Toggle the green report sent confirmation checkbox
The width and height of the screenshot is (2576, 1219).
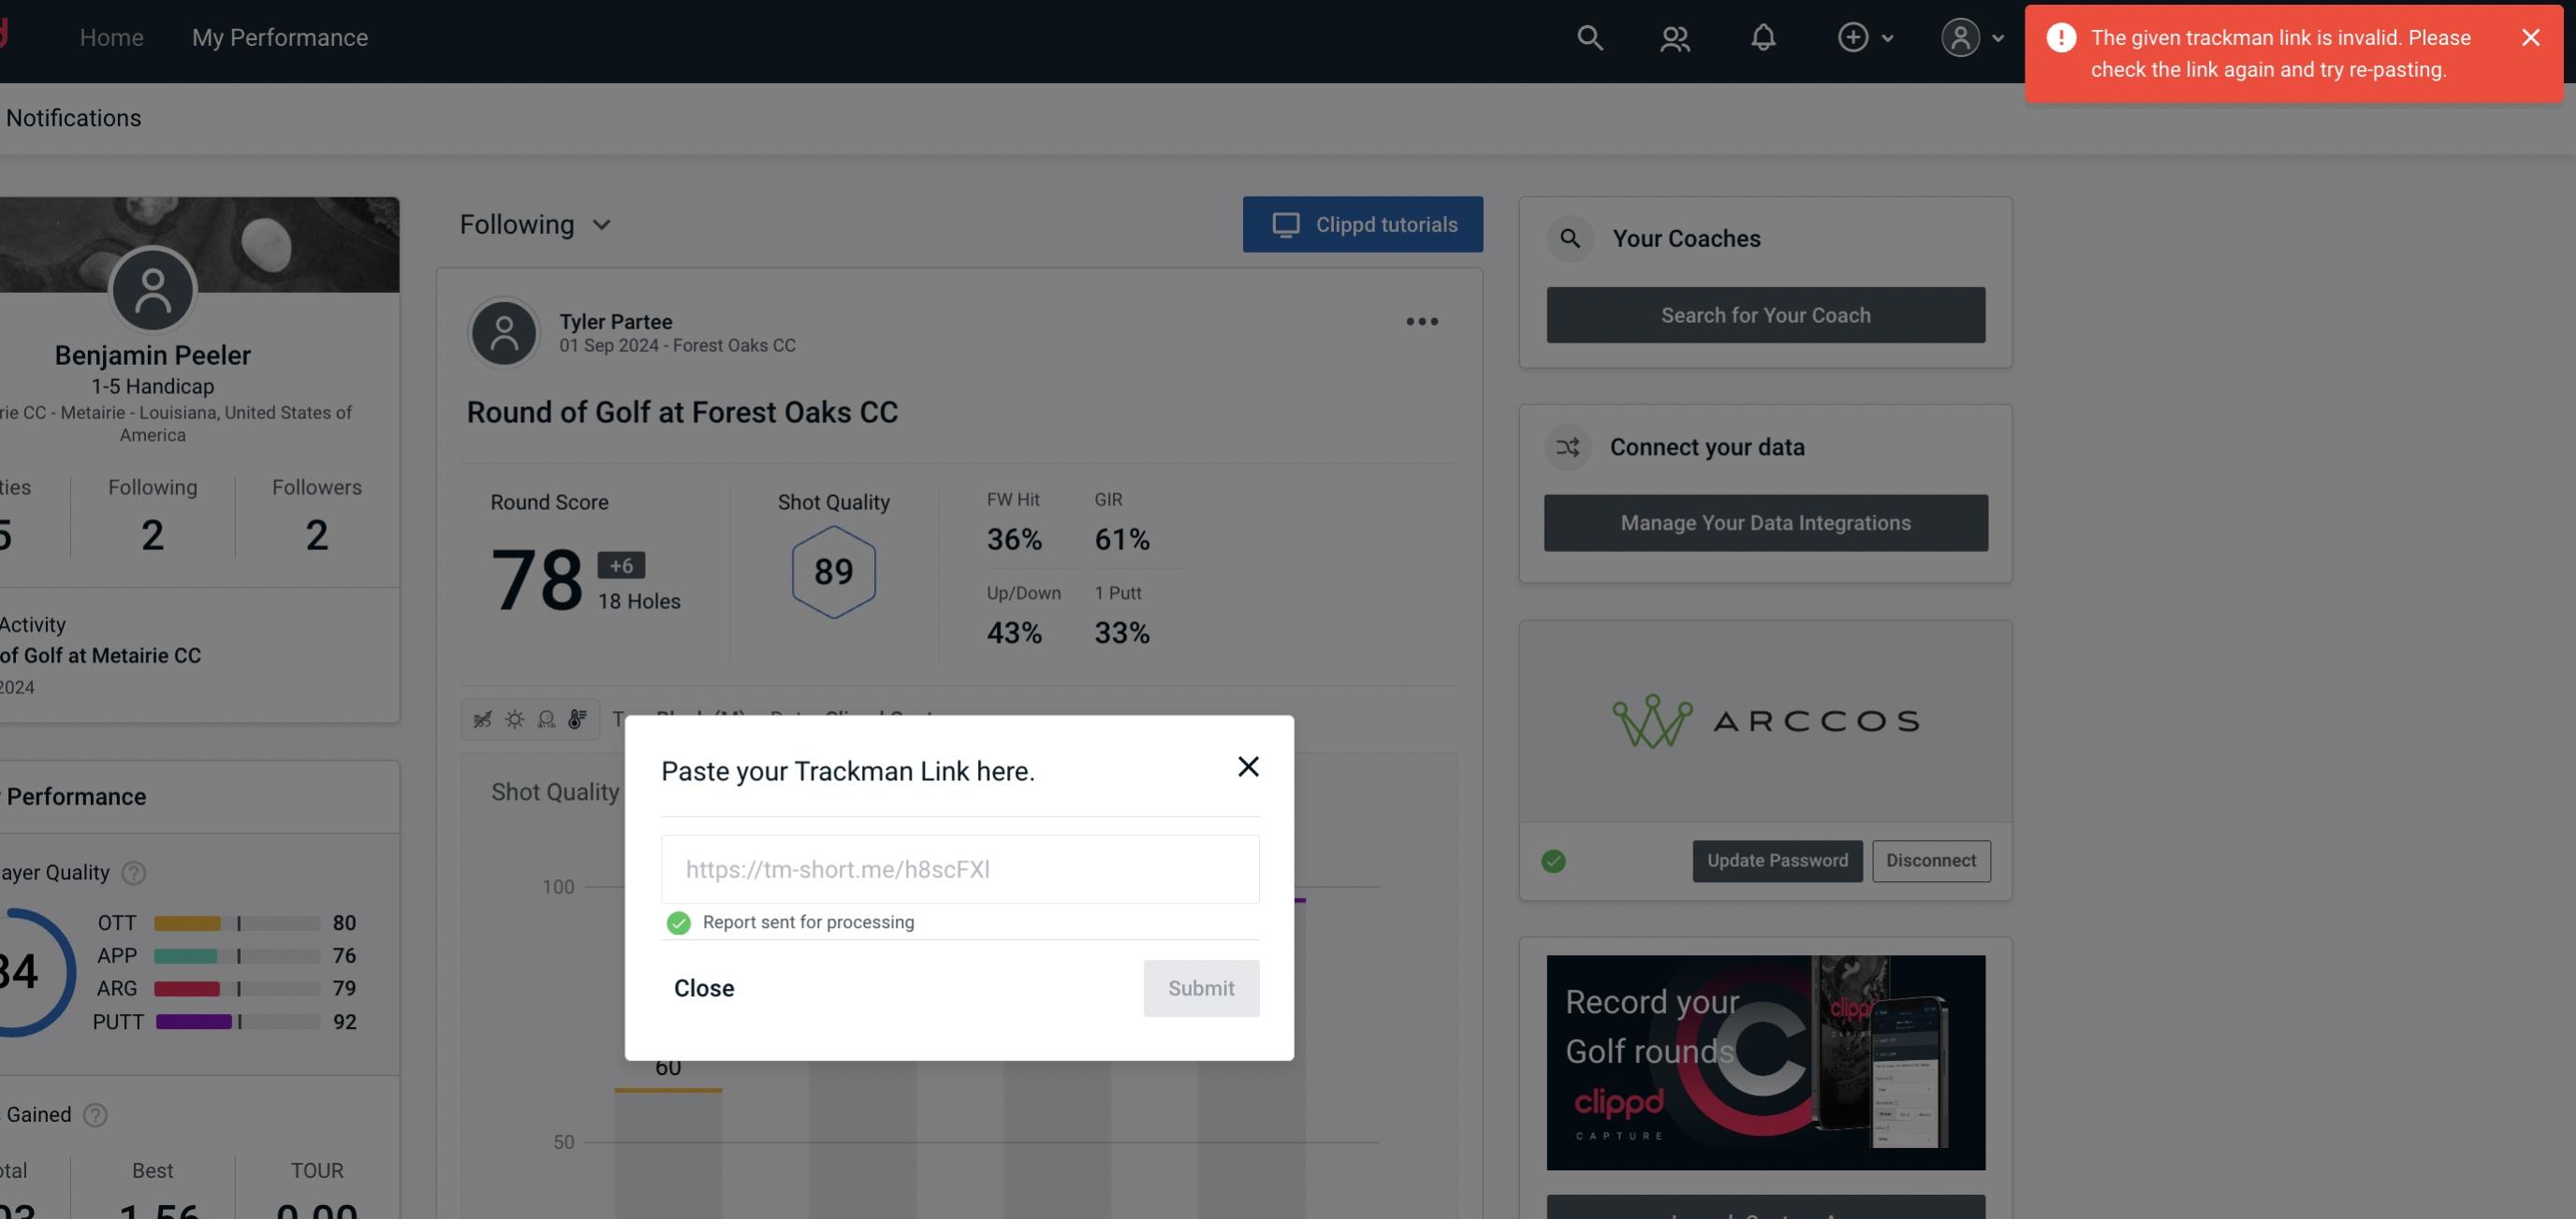(x=677, y=922)
